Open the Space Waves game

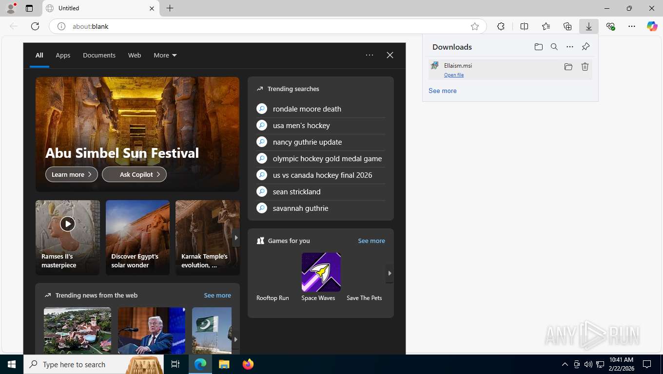pos(321,277)
